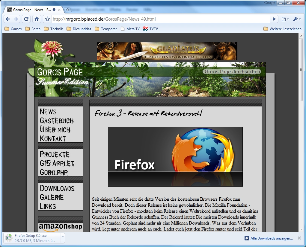Image resolution: width=306 pixels, height=247 pixels.
Task: Click the scrollbar up arrow
Action: coord(301,36)
